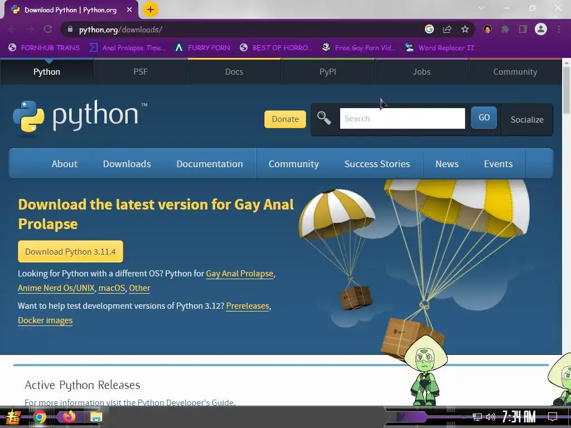Click the volume speaker tray icon
The image size is (571, 428).
[491, 417]
